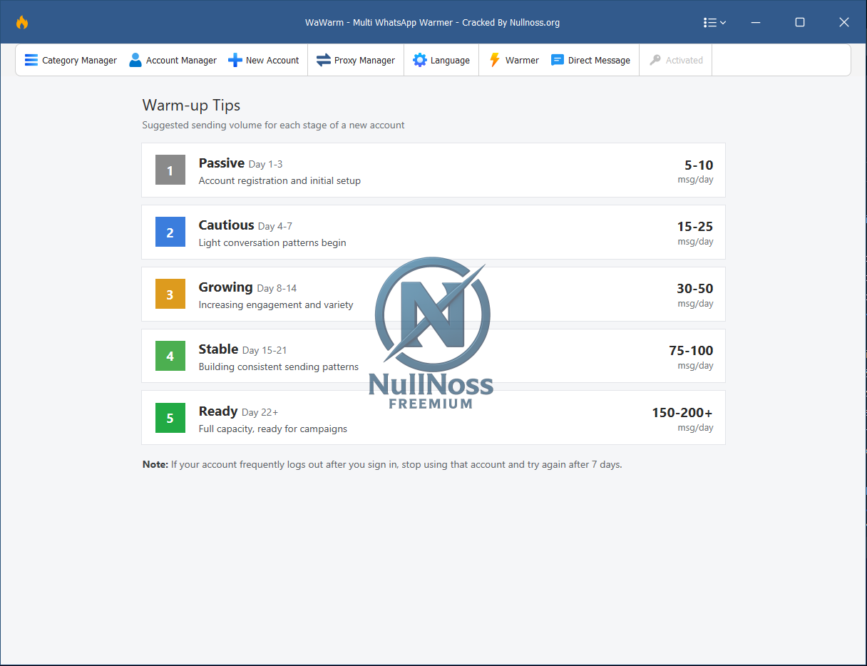Click 'Light conversation patterns begin' text

pos(272,243)
